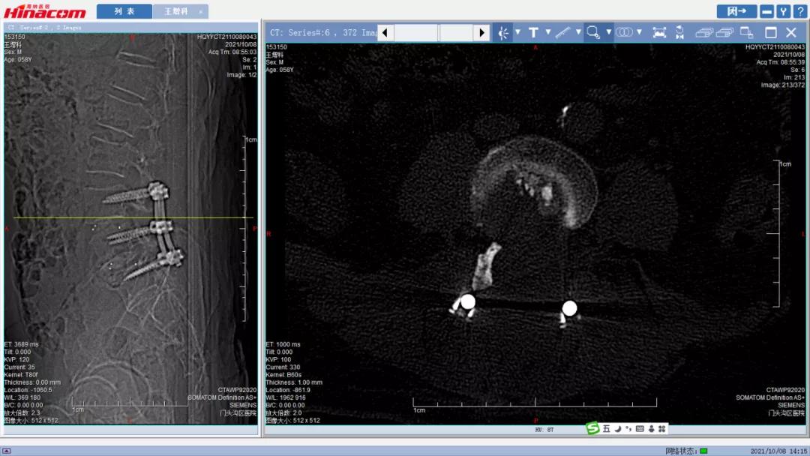Click the IME user account icon
The width and height of the screenshot is (810, 456).
click(651, 429)
